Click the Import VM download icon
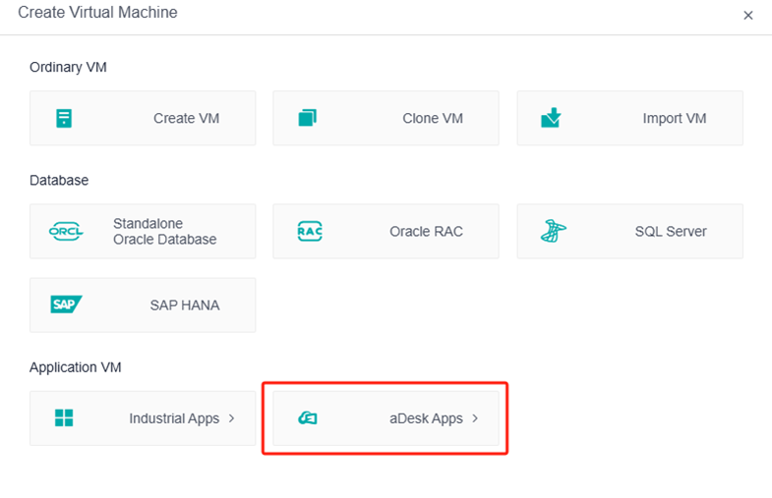This screenshot has height=498, width=772. coord(551,119)
